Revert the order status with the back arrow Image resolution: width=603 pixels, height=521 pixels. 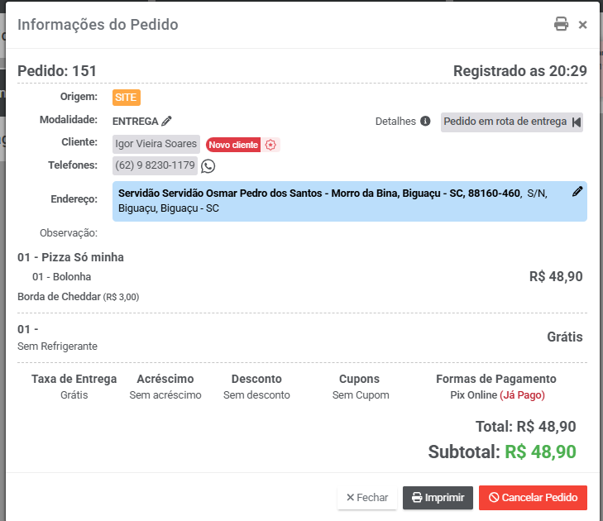coord(577,122)
